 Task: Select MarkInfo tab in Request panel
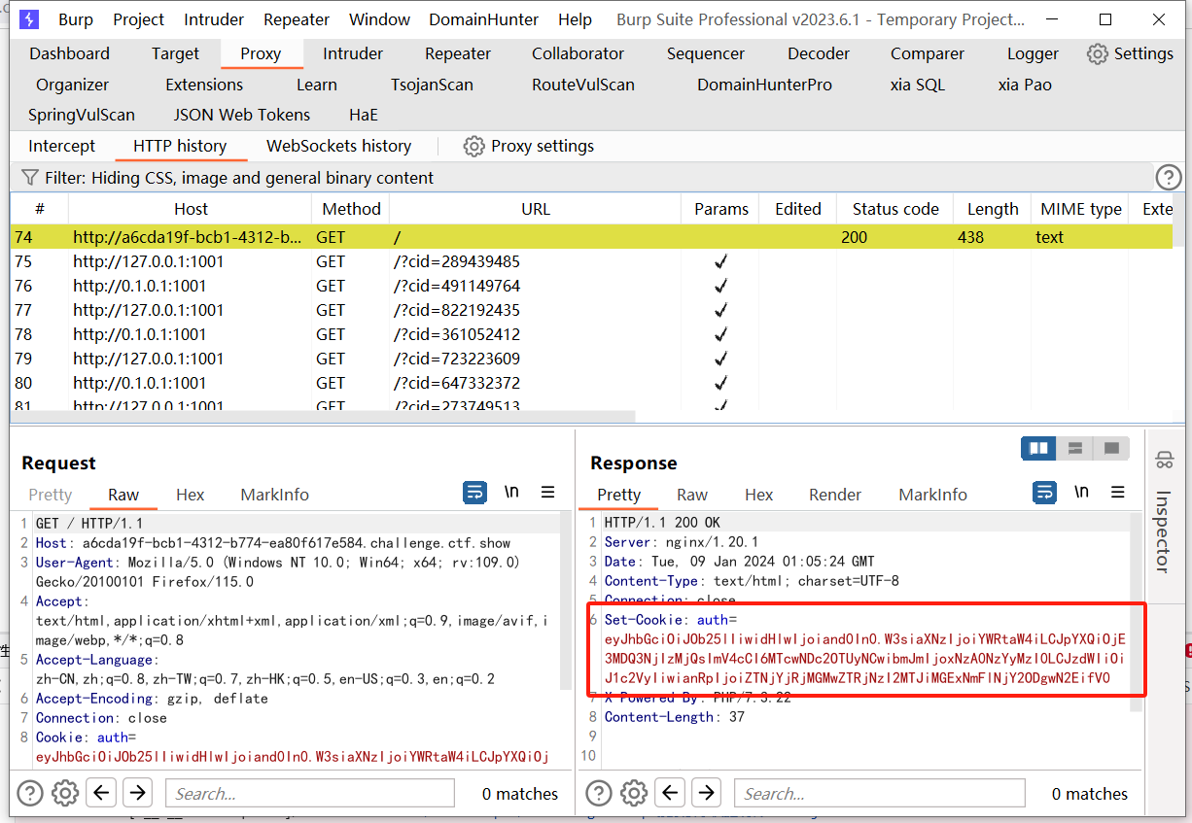pos(275,495)
